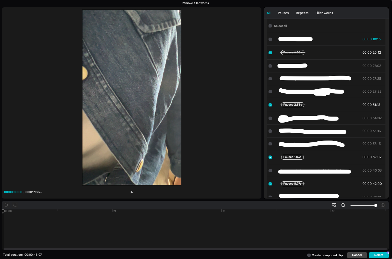Image resolution: width=392 pixels, height=259 pixels.
Task: Click the fit-timeline-to-view icon
Action: point(334,205)
